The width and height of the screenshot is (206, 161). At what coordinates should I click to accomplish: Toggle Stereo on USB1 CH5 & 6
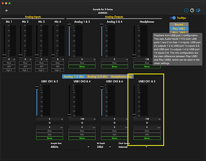pos(114,138)
